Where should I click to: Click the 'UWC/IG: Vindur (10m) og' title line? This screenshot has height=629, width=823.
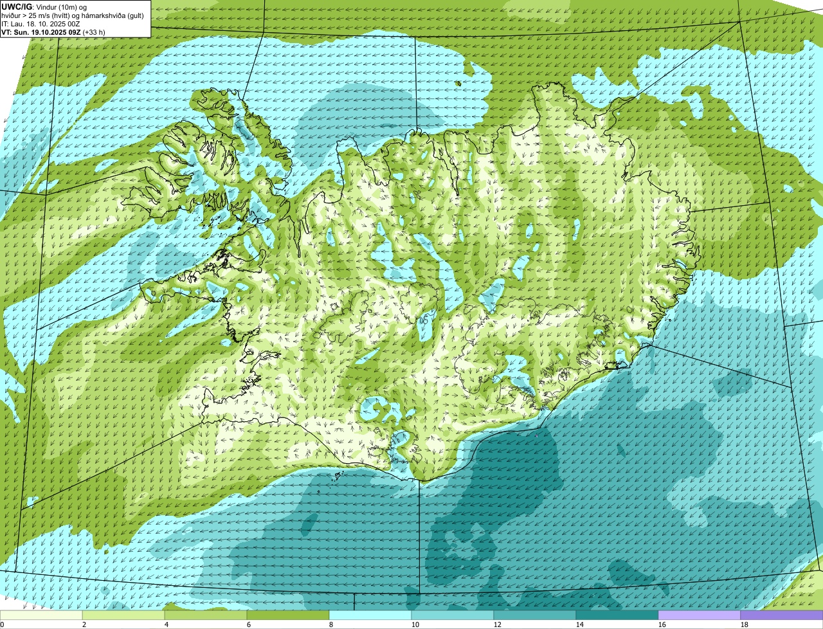click(44, 6)
